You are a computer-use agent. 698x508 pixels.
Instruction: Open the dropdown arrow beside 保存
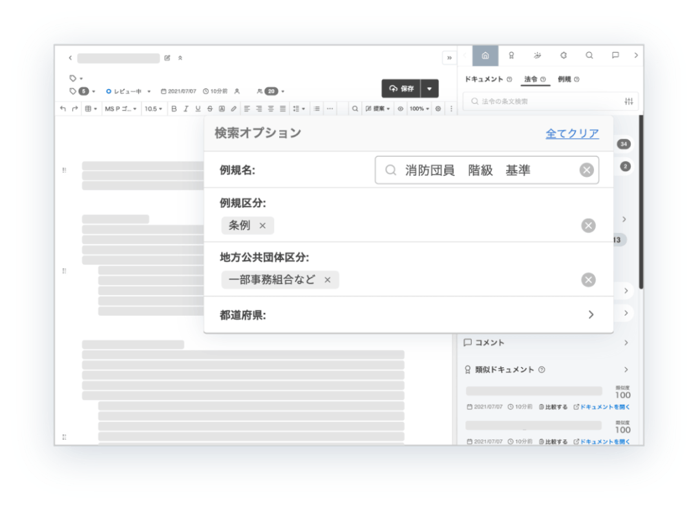coord(429,89)
